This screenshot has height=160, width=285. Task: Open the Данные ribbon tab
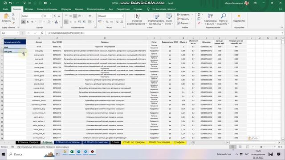79,9
